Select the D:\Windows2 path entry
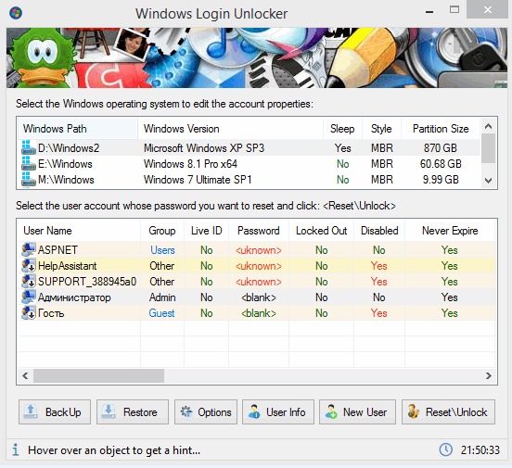 (69, 148)
